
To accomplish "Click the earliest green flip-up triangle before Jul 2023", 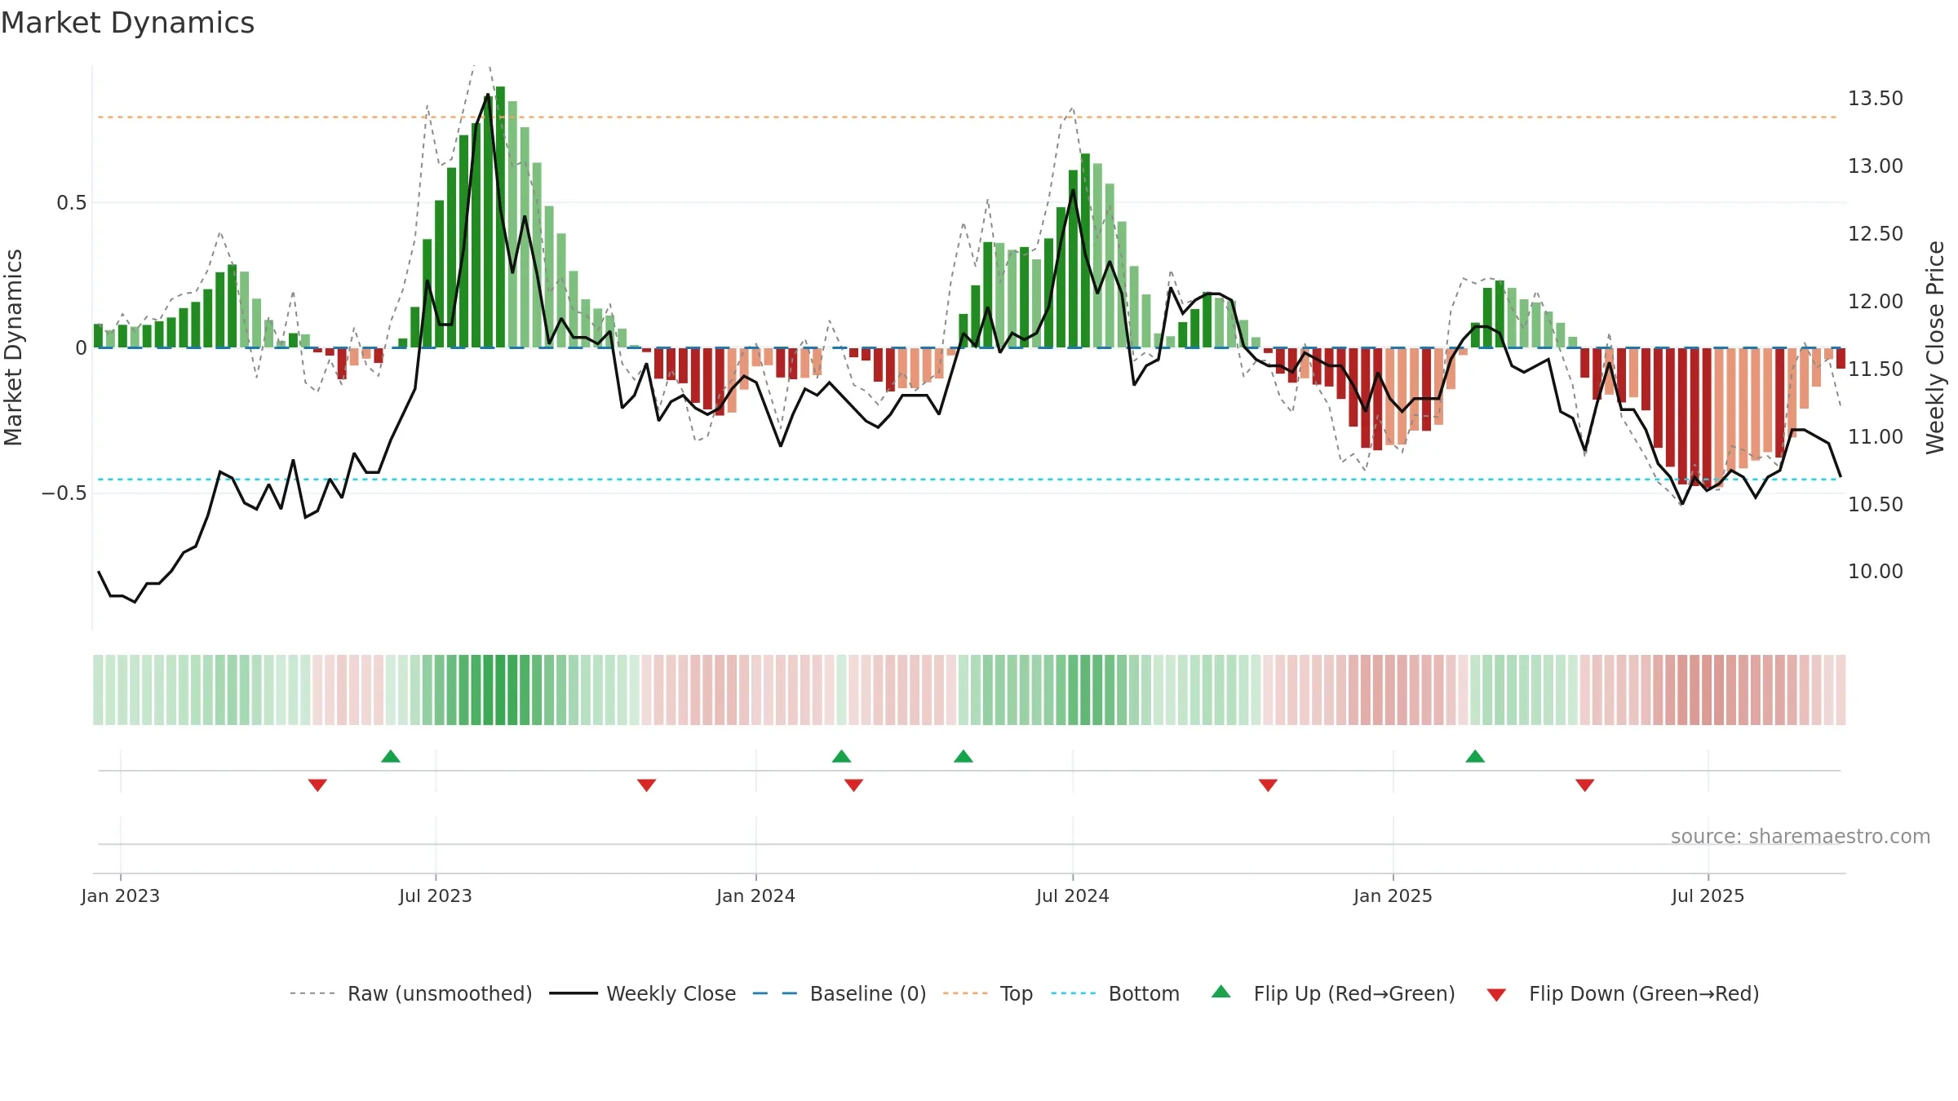I will [391, 756].
